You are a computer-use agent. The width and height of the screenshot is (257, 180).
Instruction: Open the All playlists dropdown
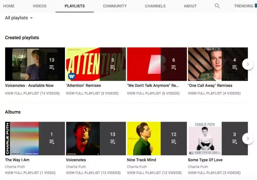pyautogui.click(x=19, y=18)
